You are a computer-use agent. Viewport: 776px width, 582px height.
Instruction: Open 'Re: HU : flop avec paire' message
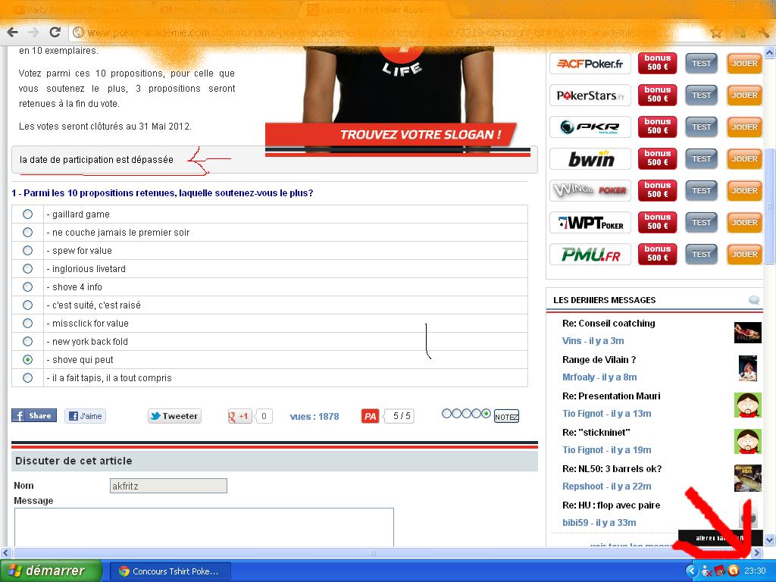tap(612, 505)
